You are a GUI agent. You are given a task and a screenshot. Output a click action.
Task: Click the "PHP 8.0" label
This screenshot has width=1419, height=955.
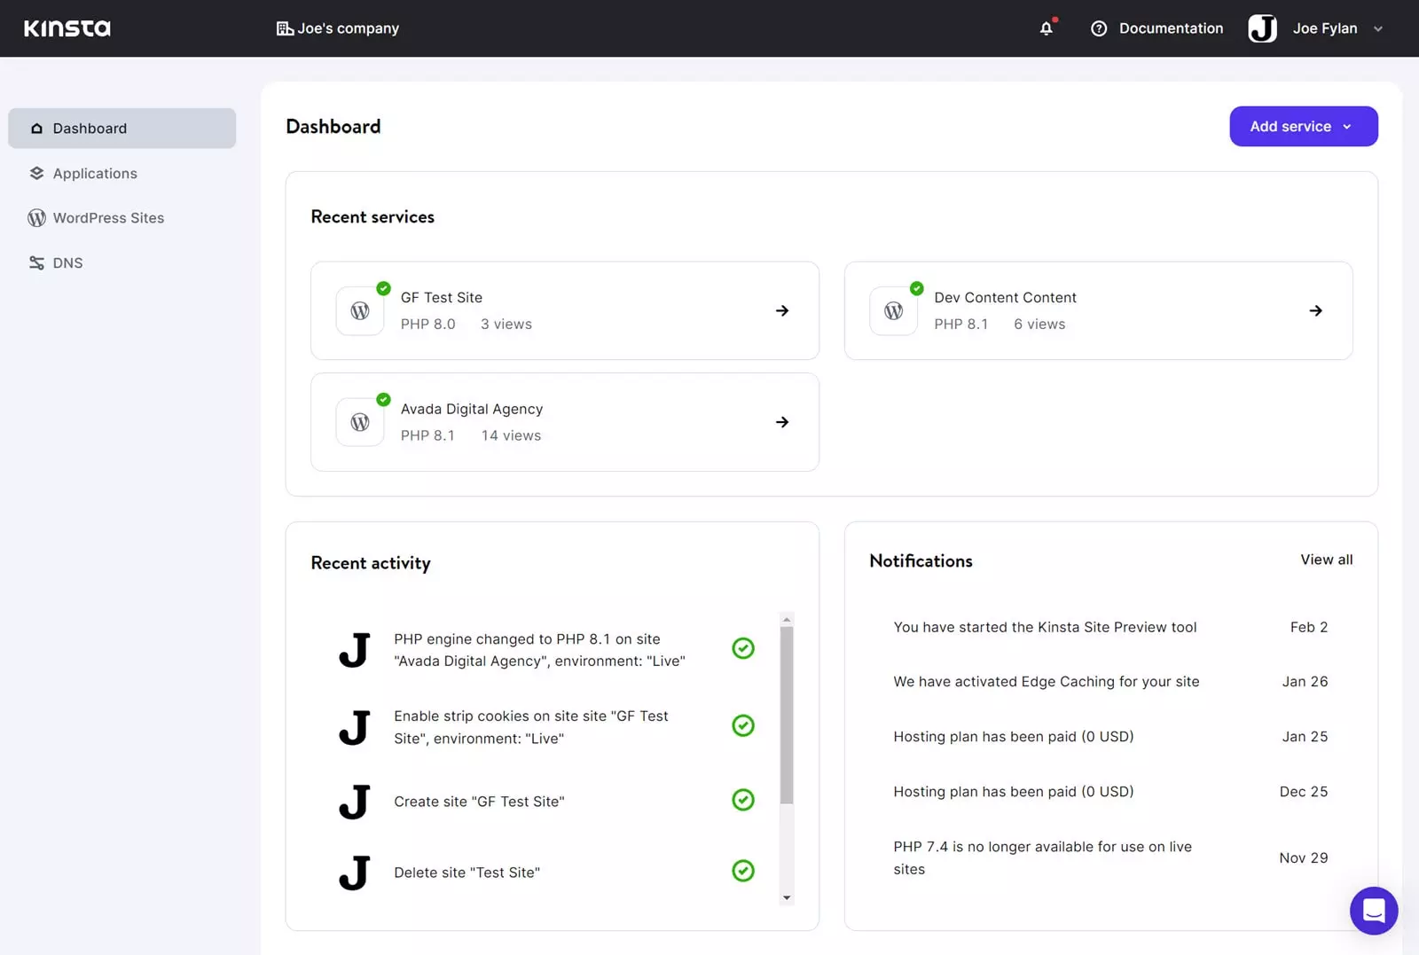[x=427, y=325]
